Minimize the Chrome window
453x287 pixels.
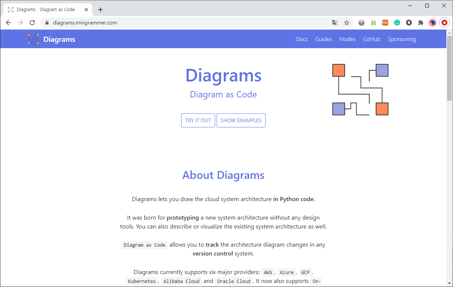(410, 6)
